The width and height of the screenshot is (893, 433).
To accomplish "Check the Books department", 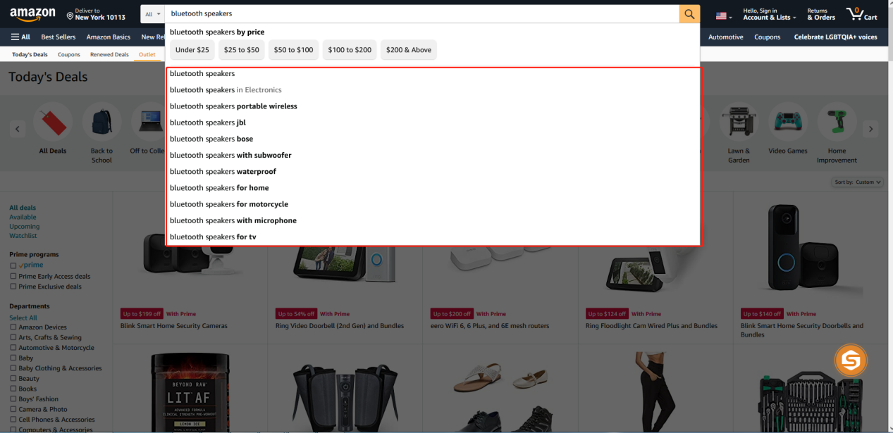I will tap(13, 389).
